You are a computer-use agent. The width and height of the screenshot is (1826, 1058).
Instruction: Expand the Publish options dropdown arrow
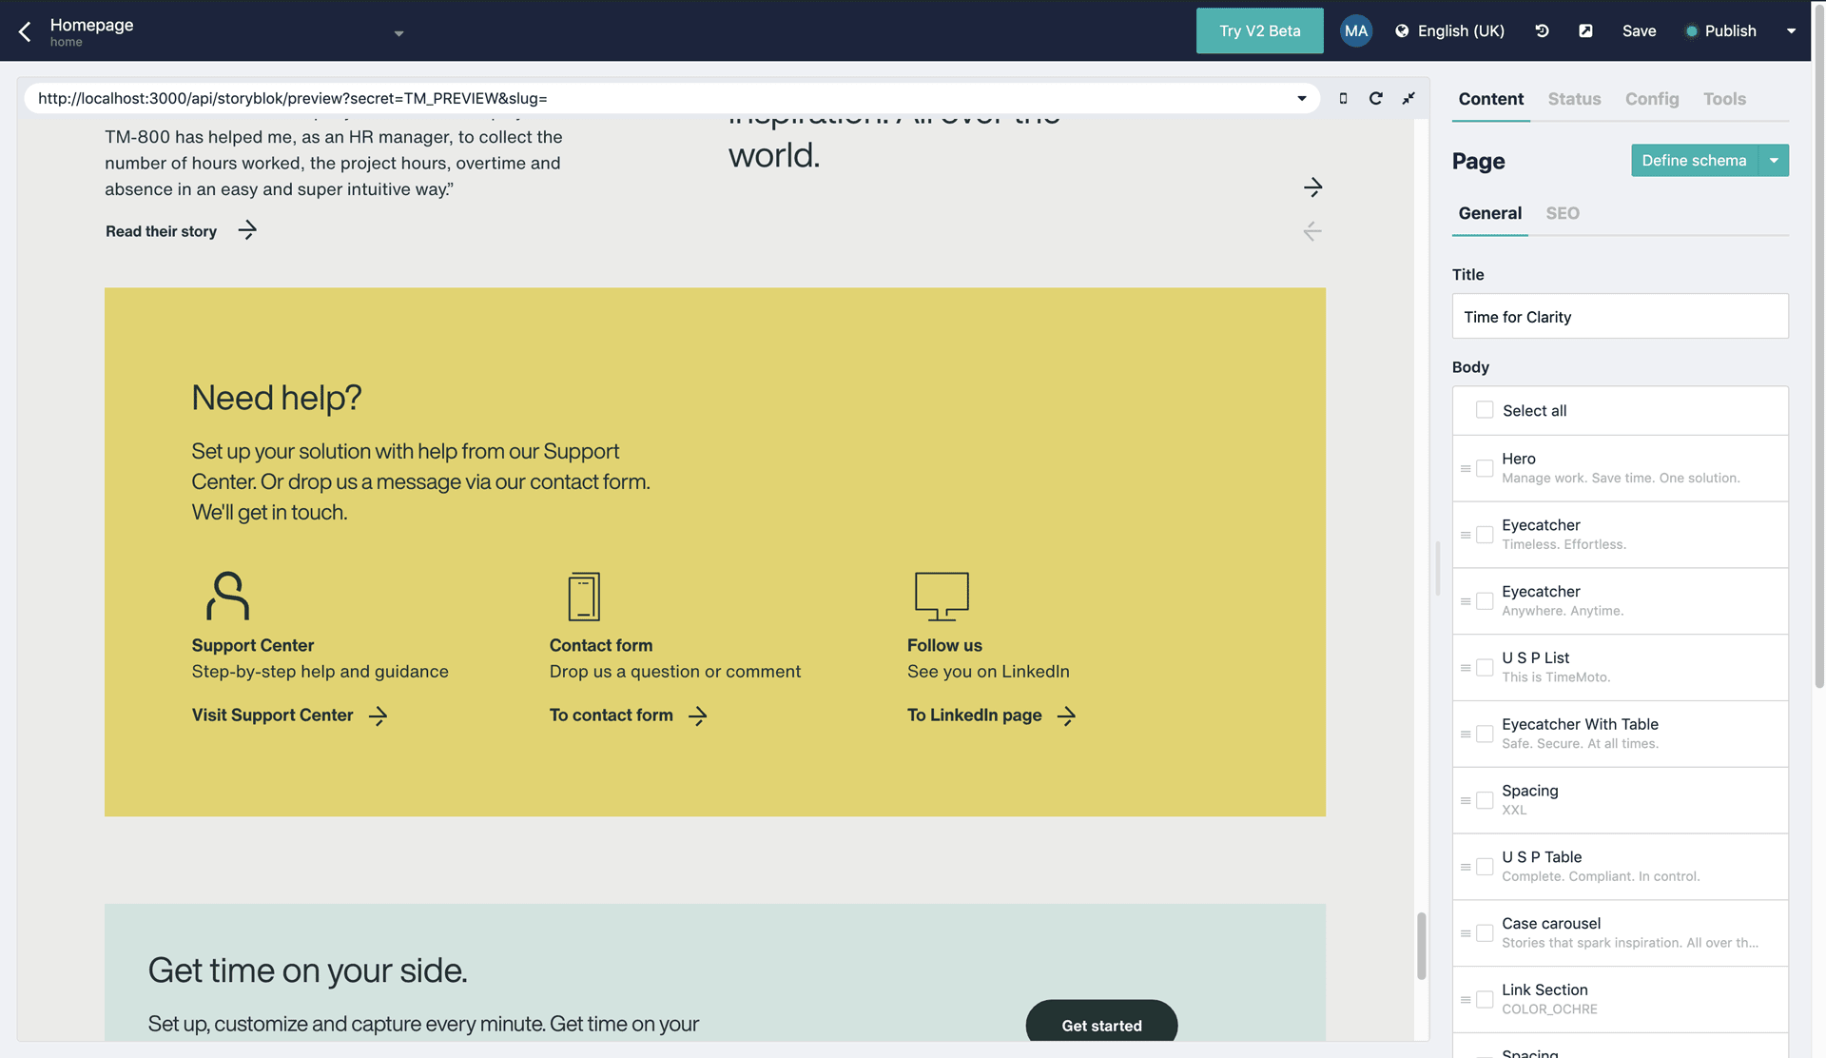pyautogui.click(x=1791, y=31)
